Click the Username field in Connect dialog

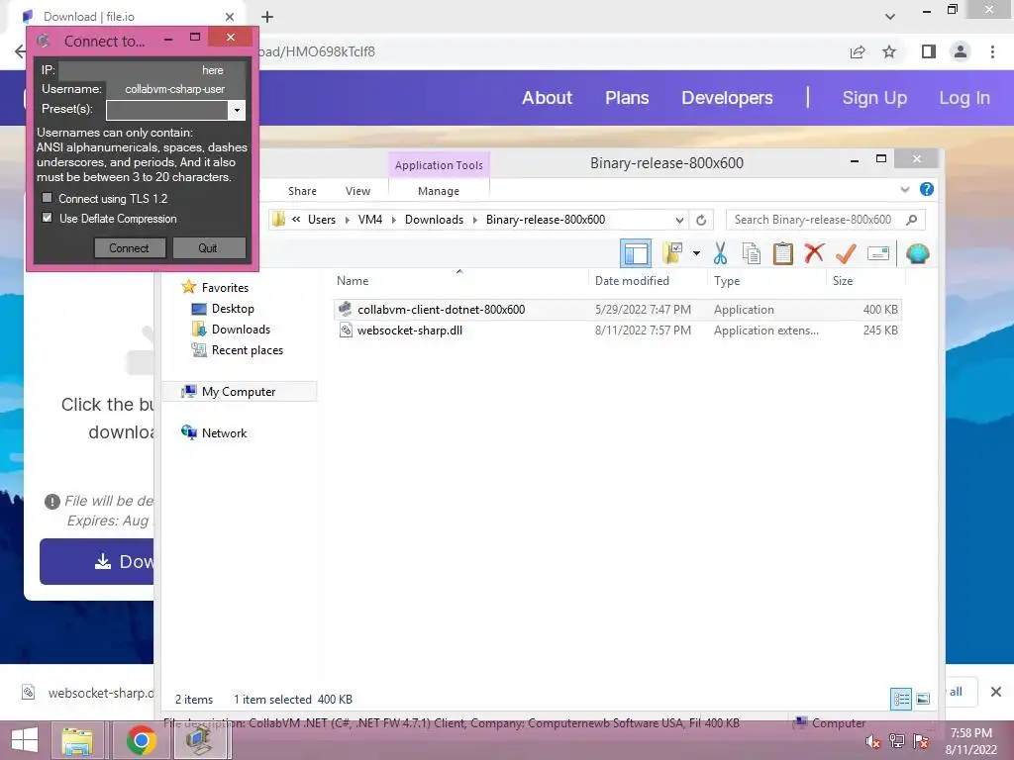[175, 89]
